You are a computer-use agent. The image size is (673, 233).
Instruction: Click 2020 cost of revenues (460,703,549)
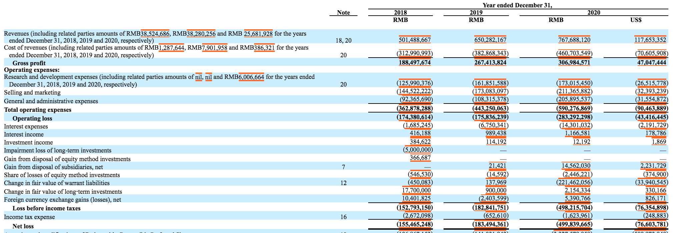pos(574,54)
